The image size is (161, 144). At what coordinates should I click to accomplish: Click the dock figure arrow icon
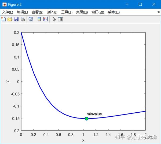[158, 12]
